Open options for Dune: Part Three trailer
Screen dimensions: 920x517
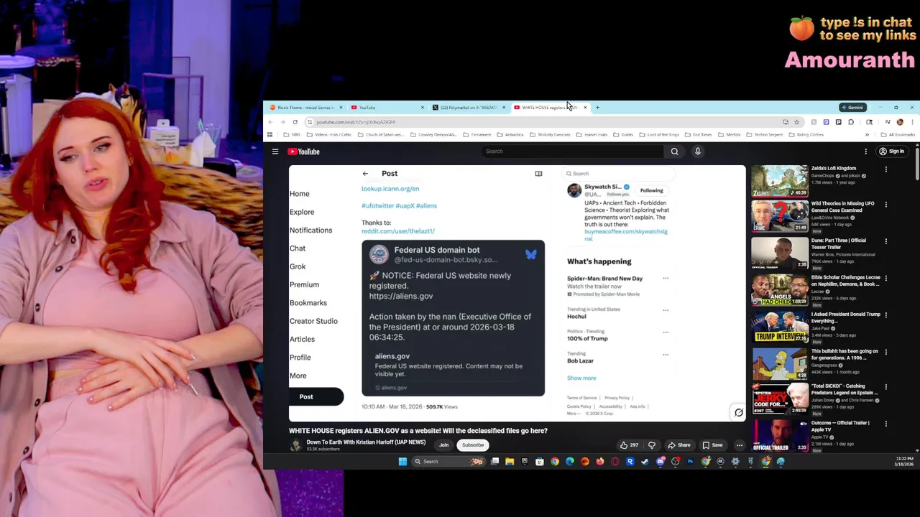885,241
